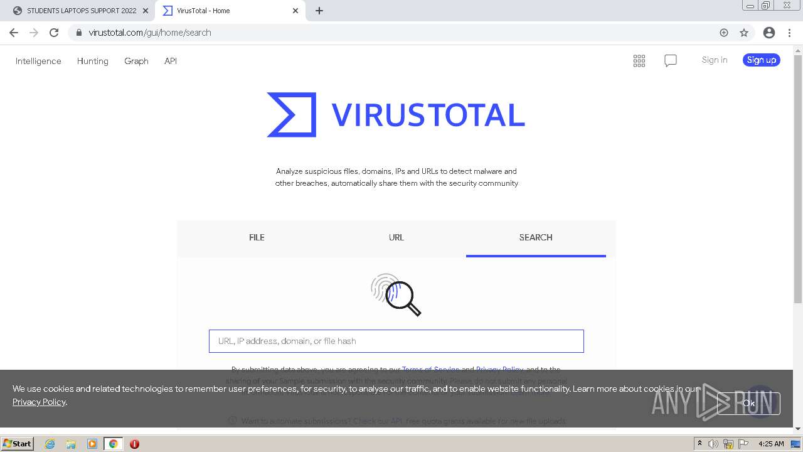Click the VirusTotal logo
The height and width of the screenshot is (452, 803).
396,115
